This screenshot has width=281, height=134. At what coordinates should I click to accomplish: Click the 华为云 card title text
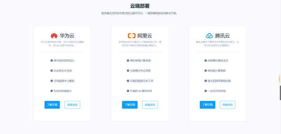67,36
